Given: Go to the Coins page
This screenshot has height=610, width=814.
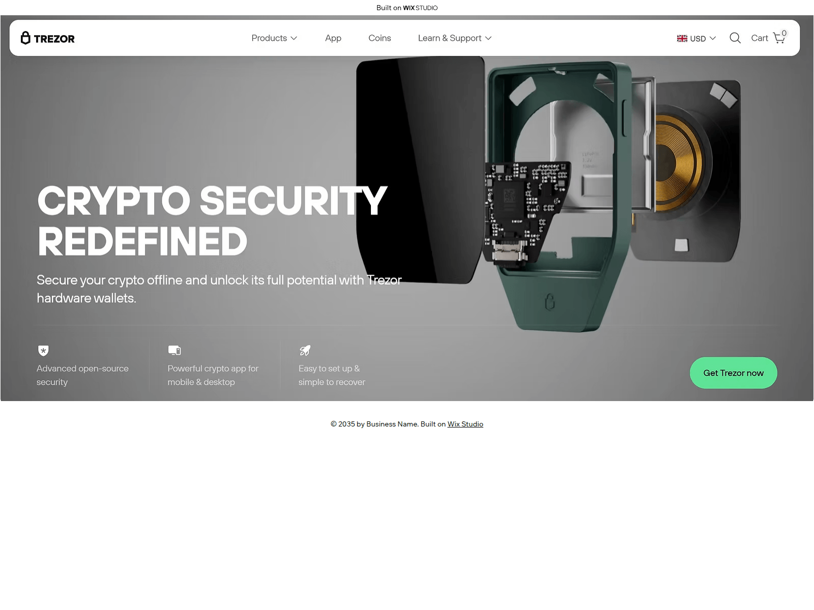Looking at the screenshot, I should click(x=380, y=38).
